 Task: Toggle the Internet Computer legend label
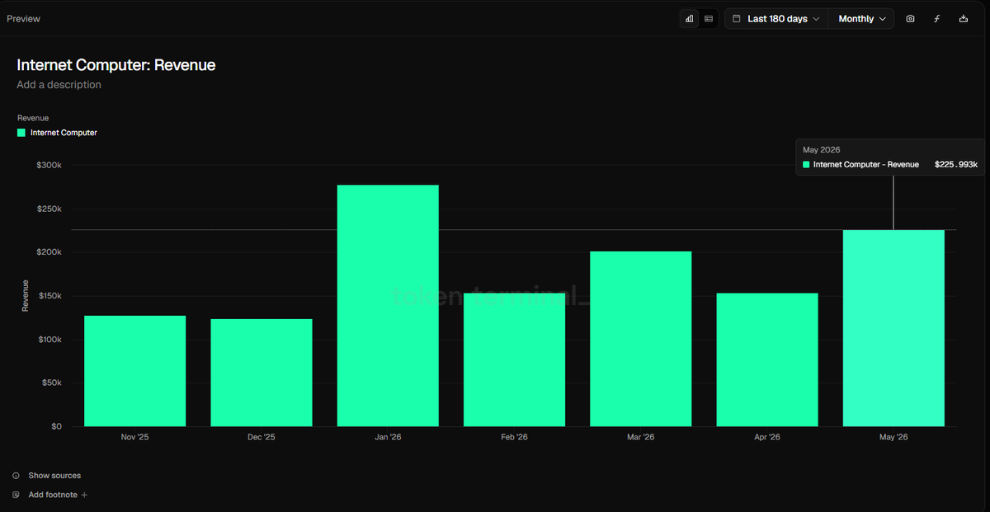click(64, 133)
